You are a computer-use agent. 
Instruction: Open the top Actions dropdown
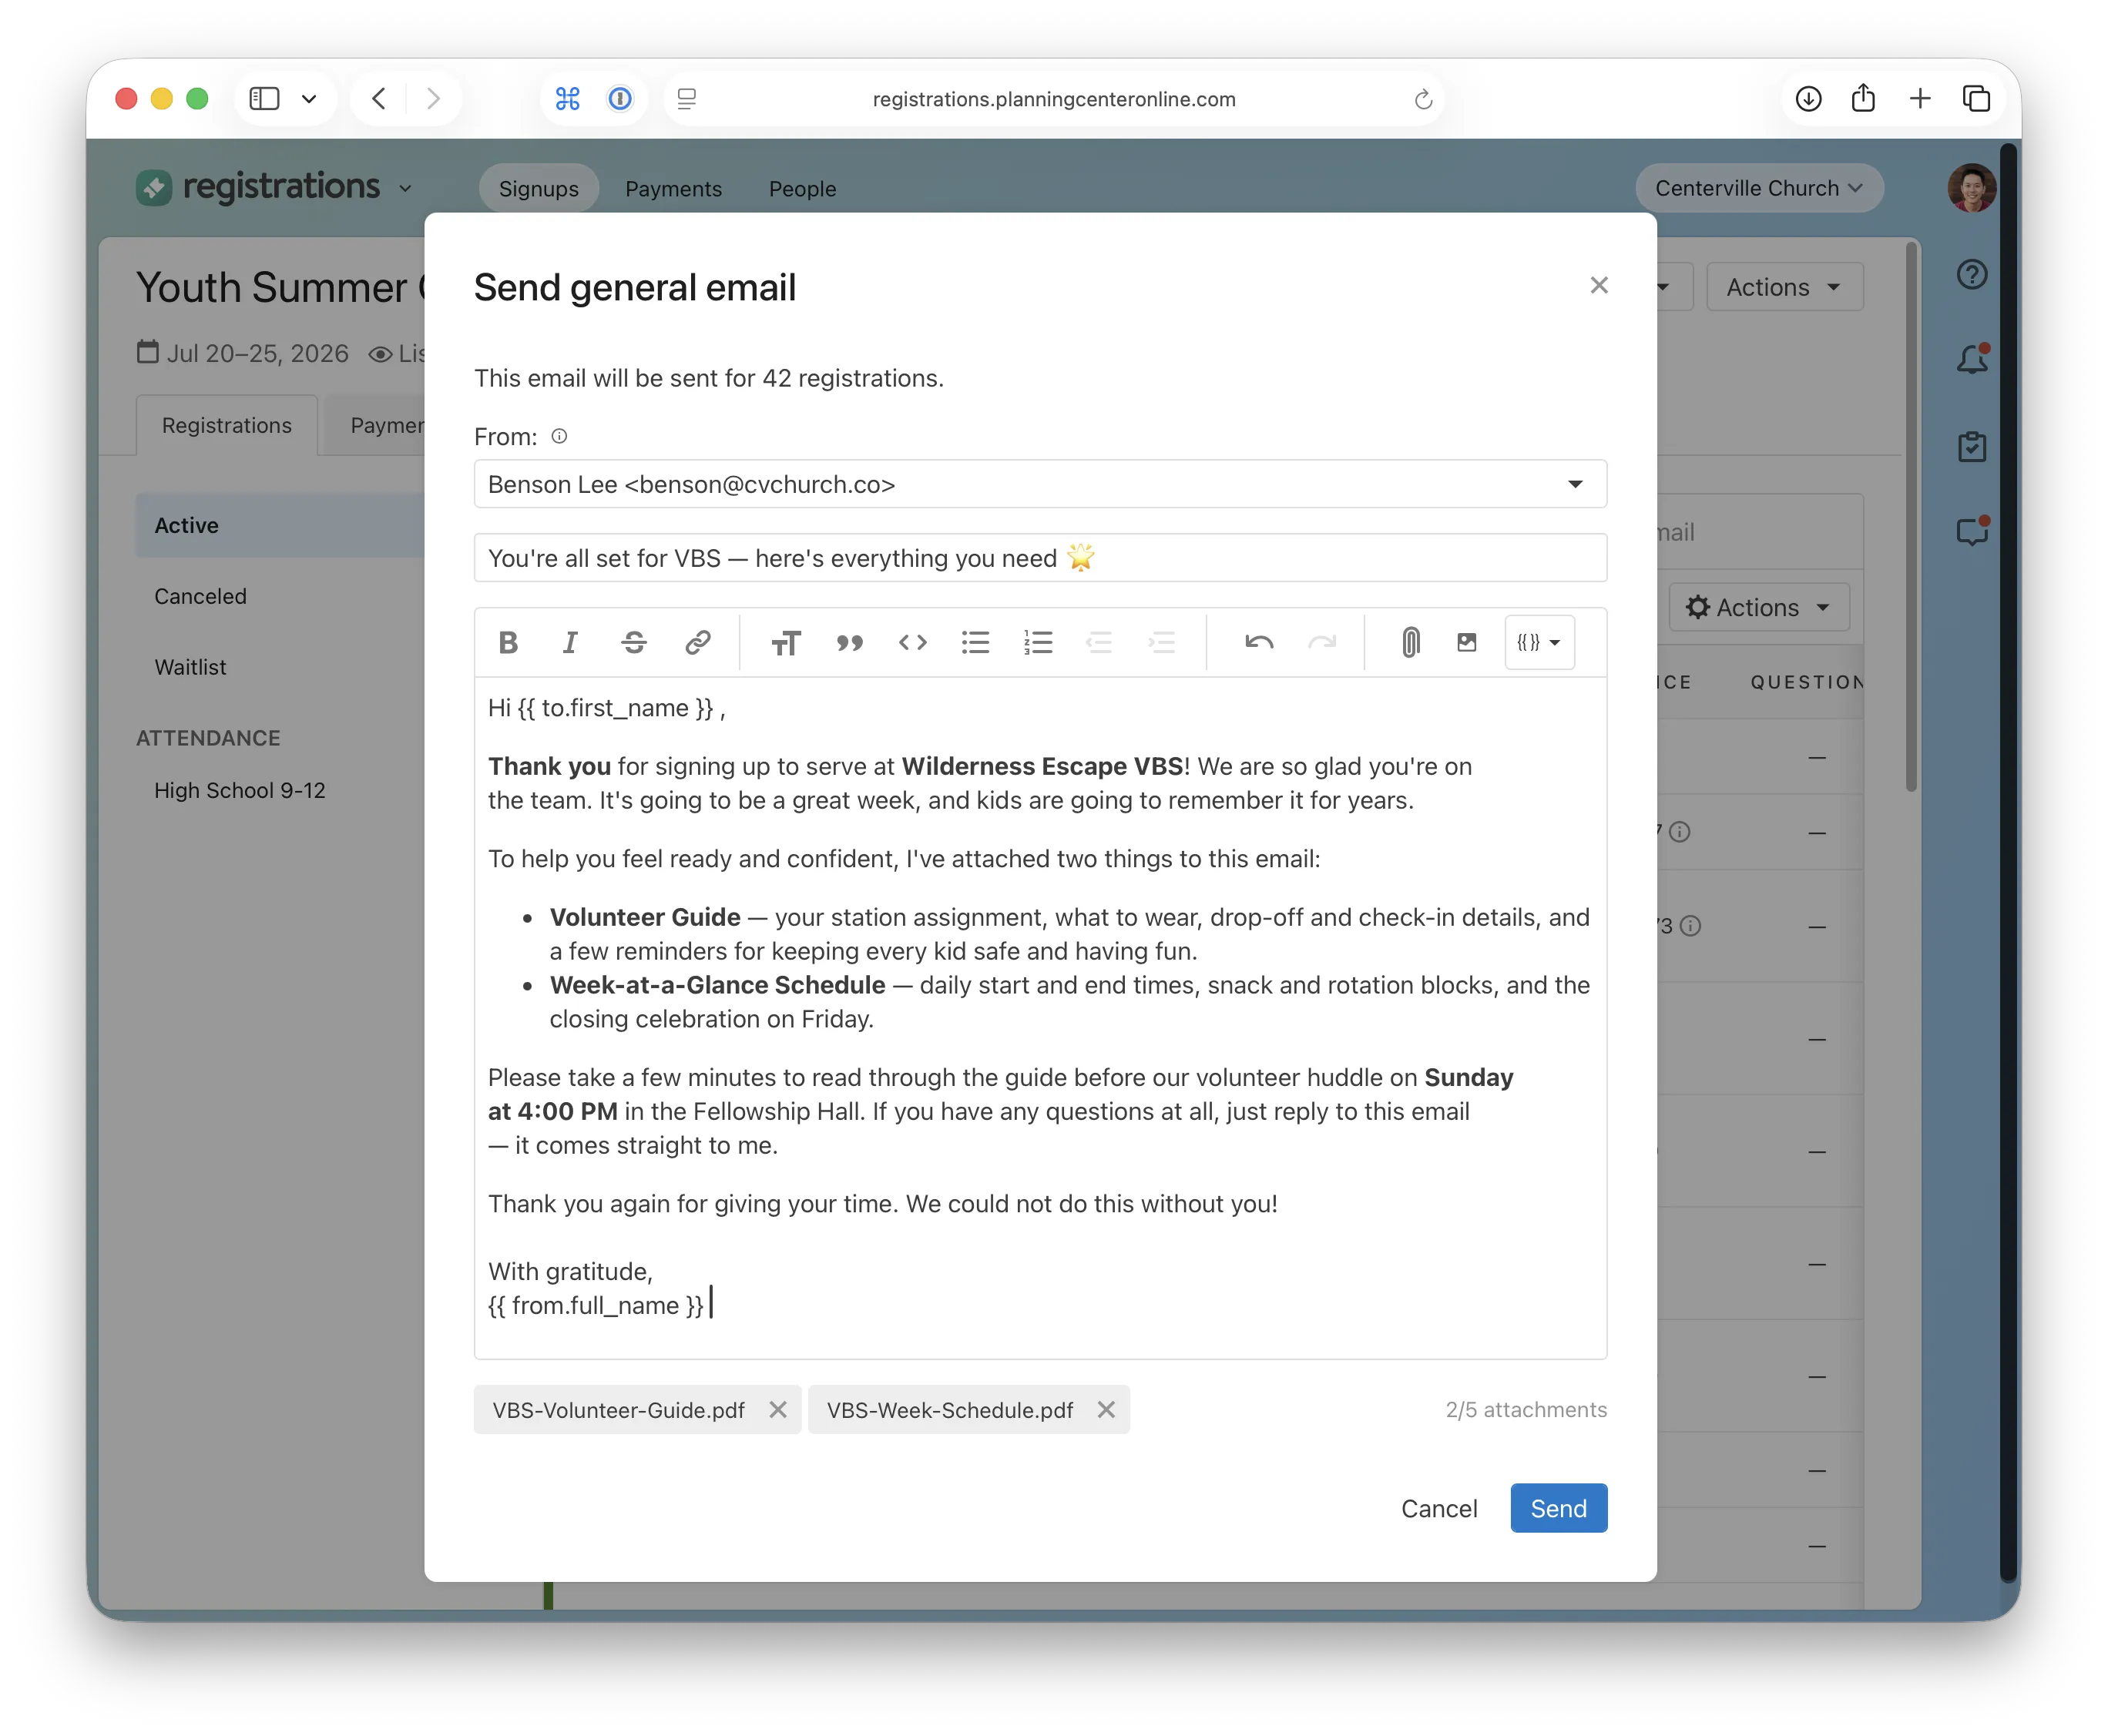(1784, 287)
